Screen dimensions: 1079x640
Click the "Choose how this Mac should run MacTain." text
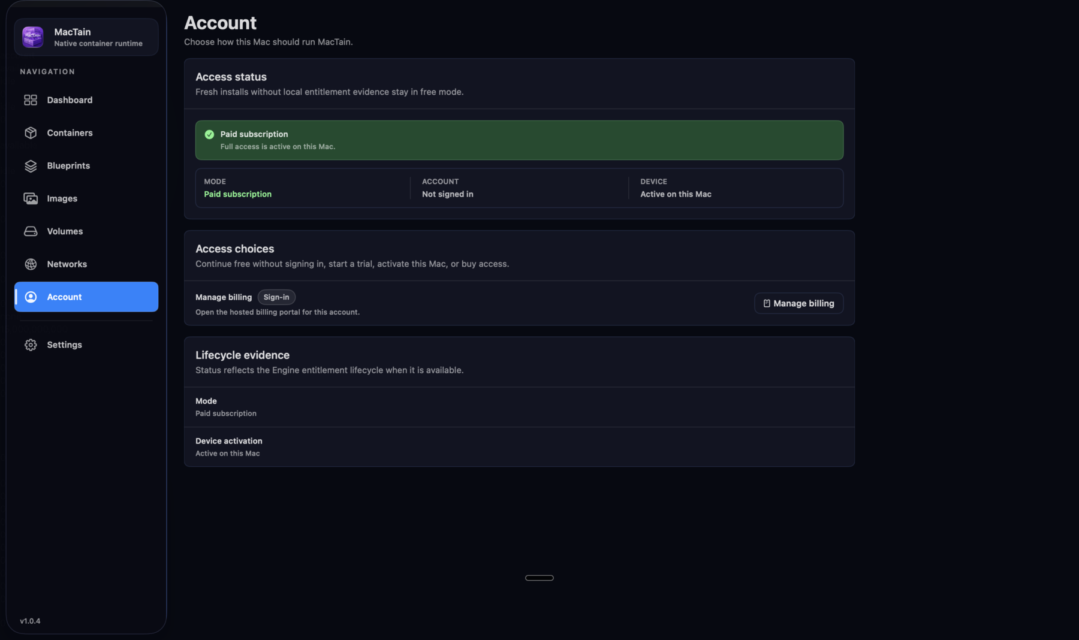pos(269,42)
